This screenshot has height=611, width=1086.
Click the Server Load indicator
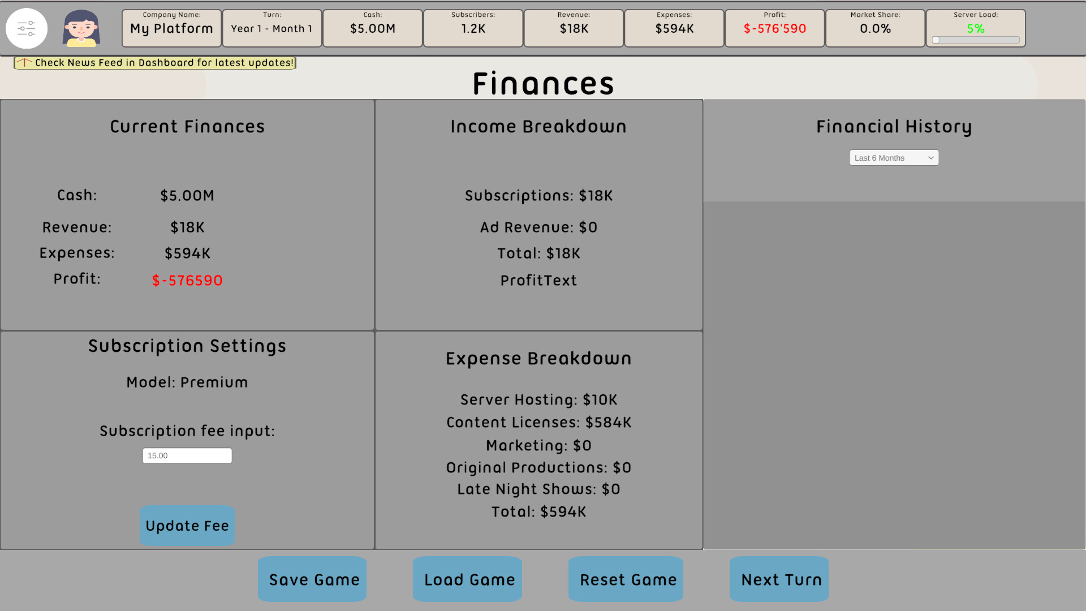(975, 28)
